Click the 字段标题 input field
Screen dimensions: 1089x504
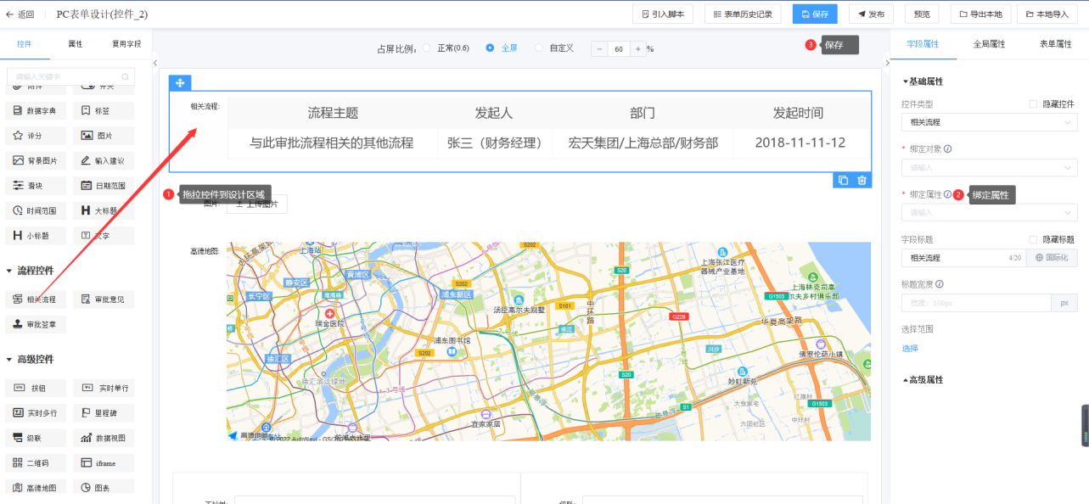[x=963, y=257]
